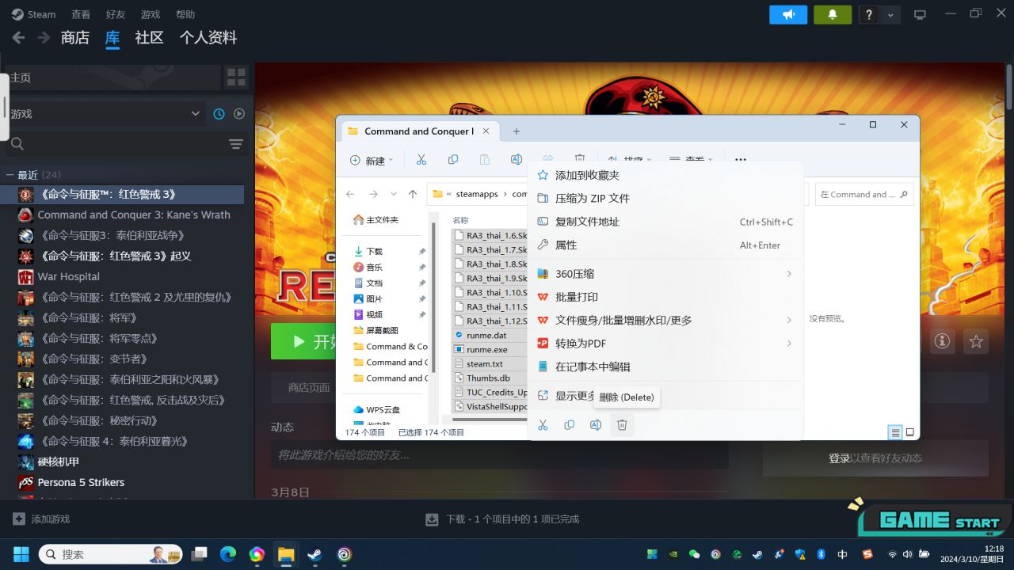This screenshot has height=570, width=1014.
Task: Select 属性 (Properties) in context menu
Action: point(665,245)
